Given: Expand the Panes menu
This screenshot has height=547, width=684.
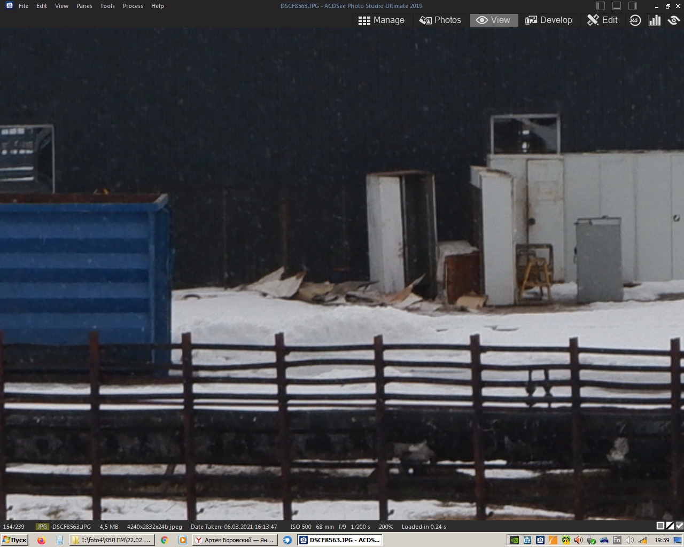Looking at the screenshot, I should (x=84, y=6).
